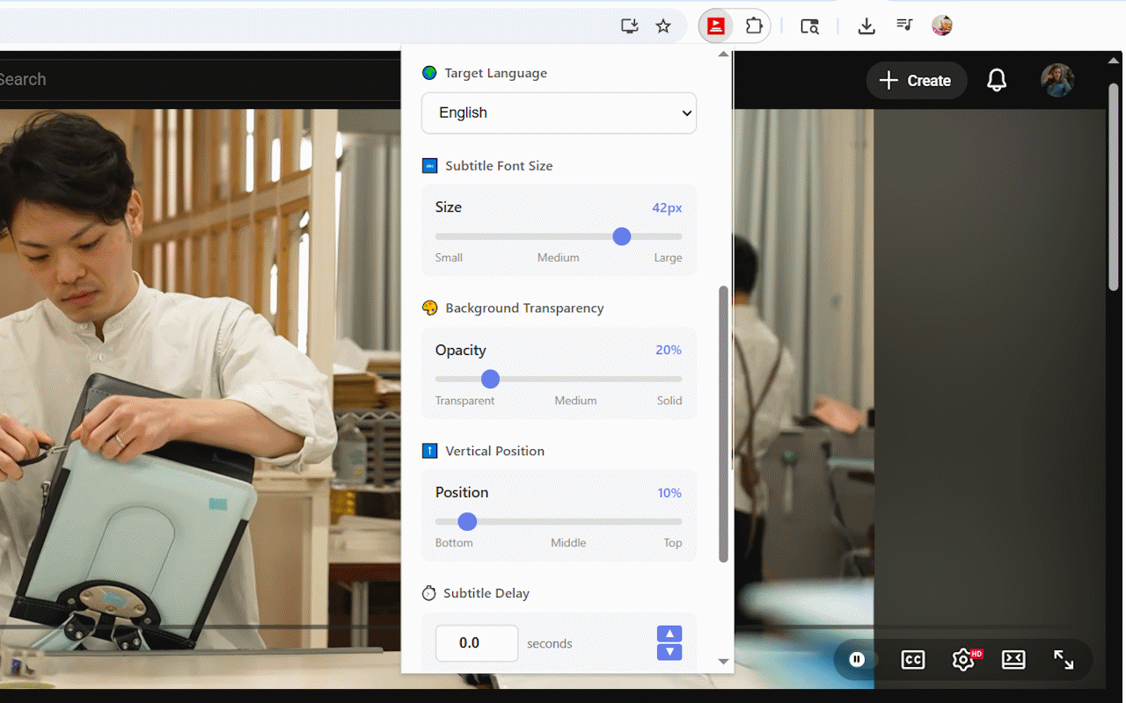Click the subtitle extension icon in toolbar

[x=716, y=26]
